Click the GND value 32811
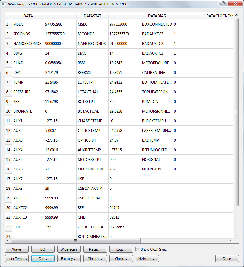The width and height of the screenshot is (244, 267). click(125, 217)
